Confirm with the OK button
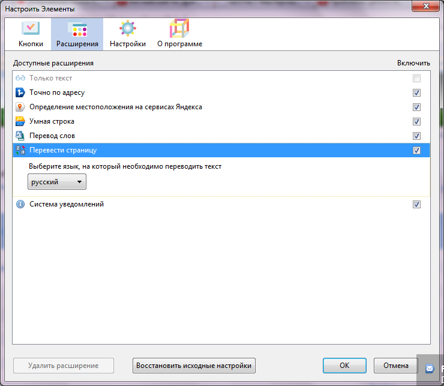The image size is (444, 386). pyautogui.click(x=344, y=366)
